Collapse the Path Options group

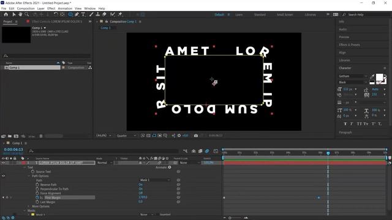coord(29,176)
